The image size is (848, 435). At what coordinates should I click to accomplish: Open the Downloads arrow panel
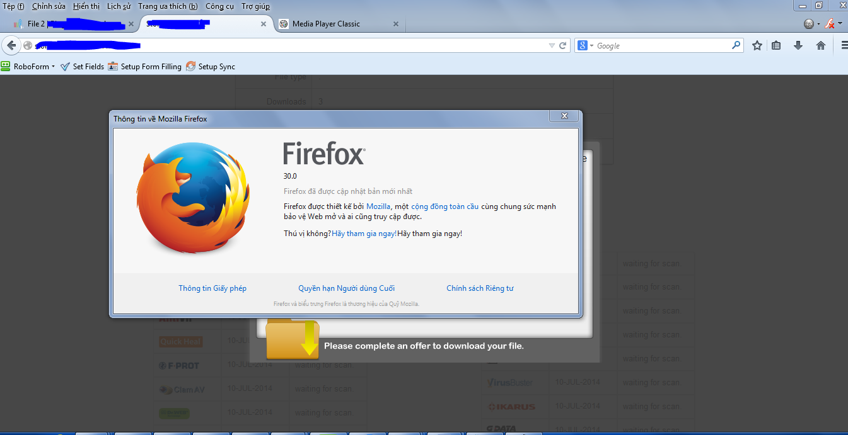798,45
